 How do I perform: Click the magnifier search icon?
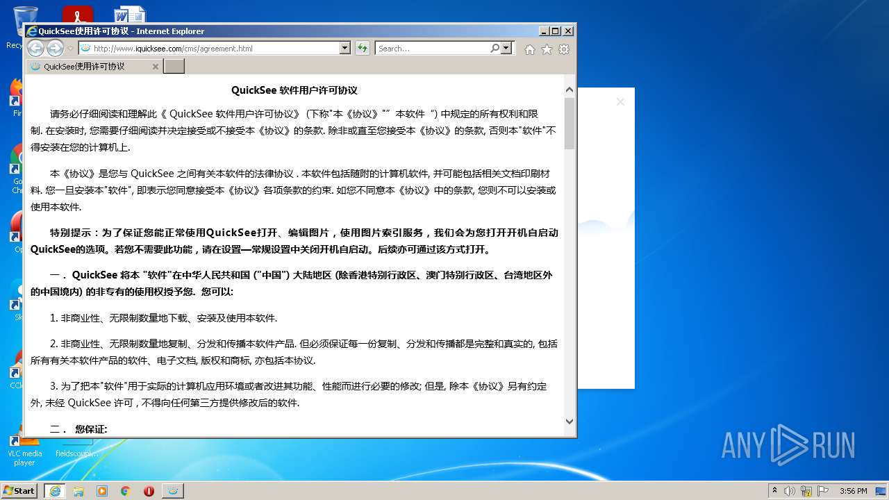tap(495, 48)
